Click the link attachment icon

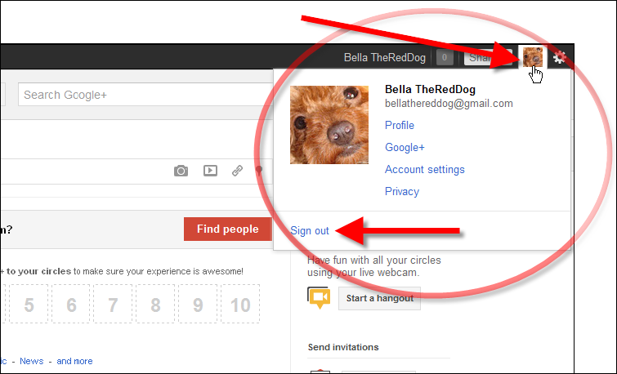coord(237,171)
